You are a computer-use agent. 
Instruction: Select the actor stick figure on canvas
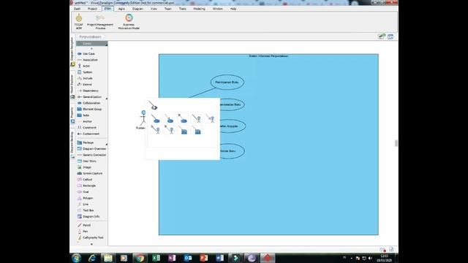(x=143, y=118)
